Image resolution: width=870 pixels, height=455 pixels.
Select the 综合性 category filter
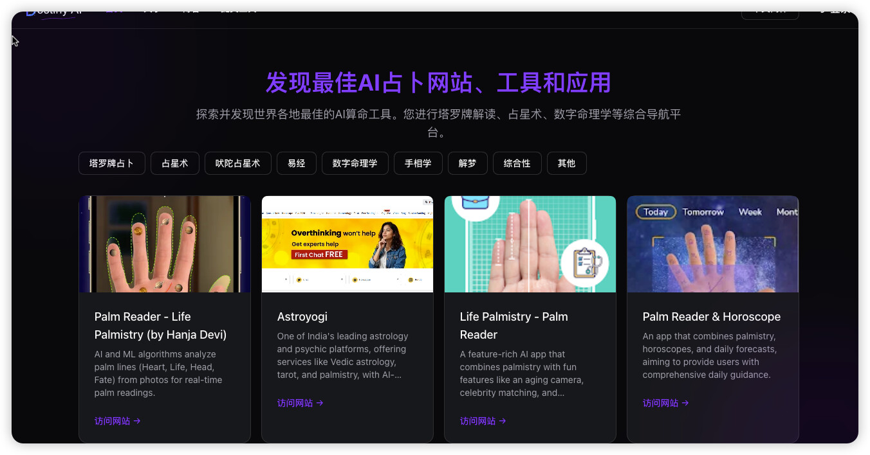tap(517, 163)
